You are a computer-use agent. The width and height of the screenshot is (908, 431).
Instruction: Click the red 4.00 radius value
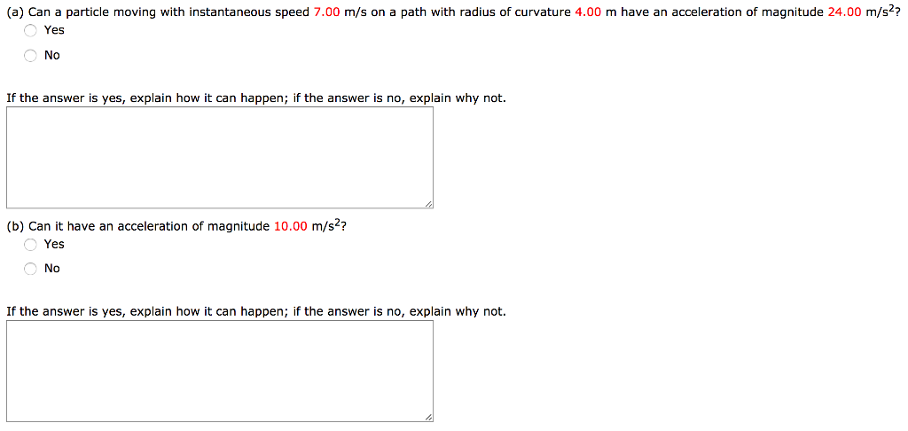tap(588, 12)
